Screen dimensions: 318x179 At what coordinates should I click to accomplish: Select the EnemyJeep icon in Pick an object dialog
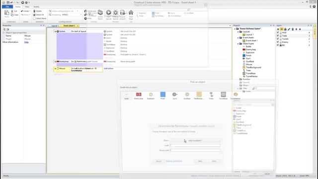pyautogui.click(x=139, y=94)
